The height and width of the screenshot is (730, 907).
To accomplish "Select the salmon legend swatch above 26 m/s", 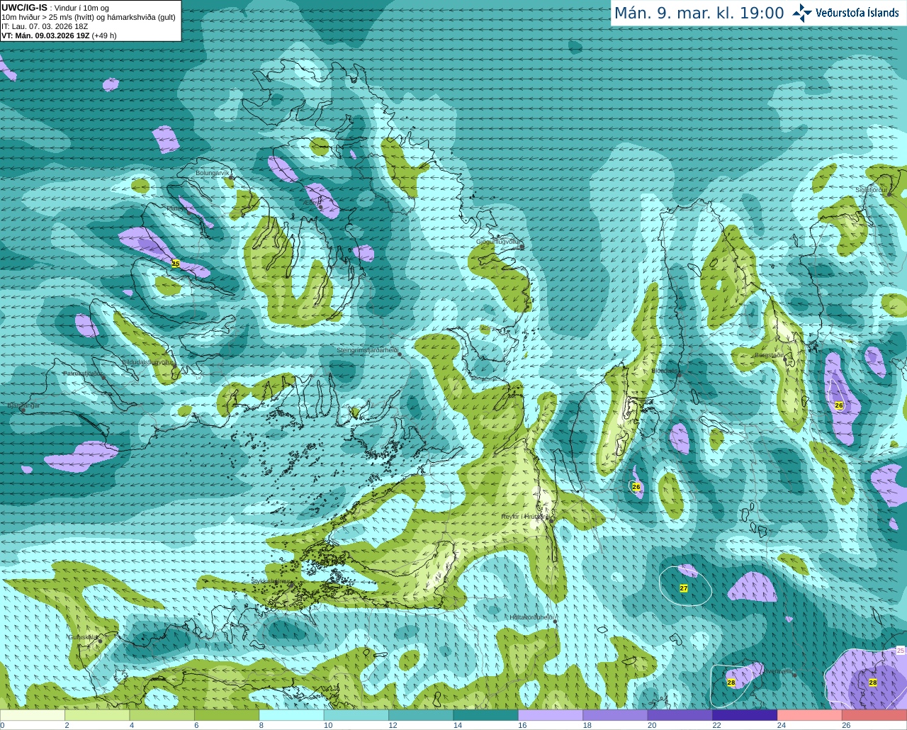I will point(874,715).
